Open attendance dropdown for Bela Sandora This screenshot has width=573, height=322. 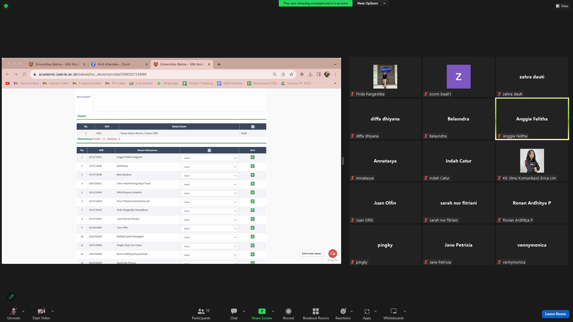click(x=209, y=176)
